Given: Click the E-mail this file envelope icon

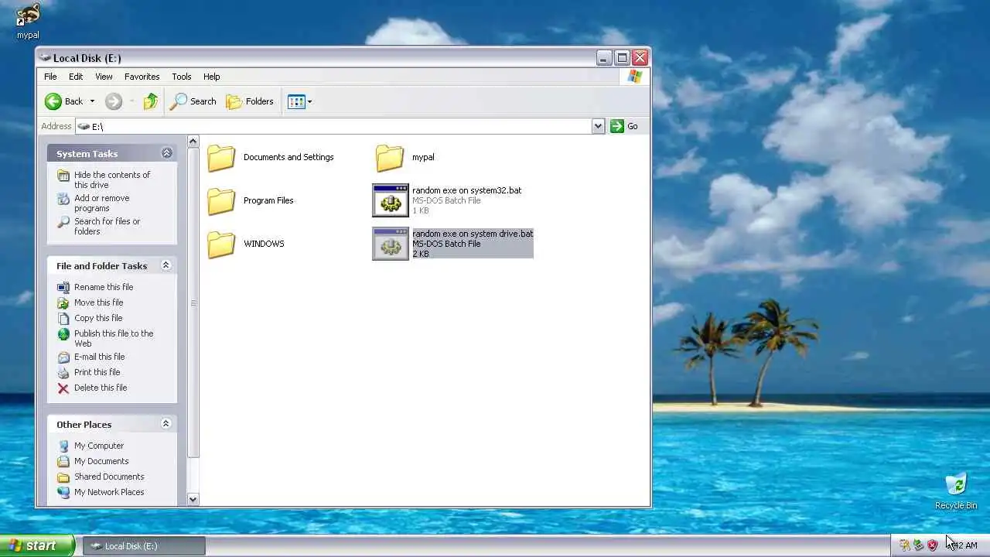Looking at the screenshot, I should 63,357.
